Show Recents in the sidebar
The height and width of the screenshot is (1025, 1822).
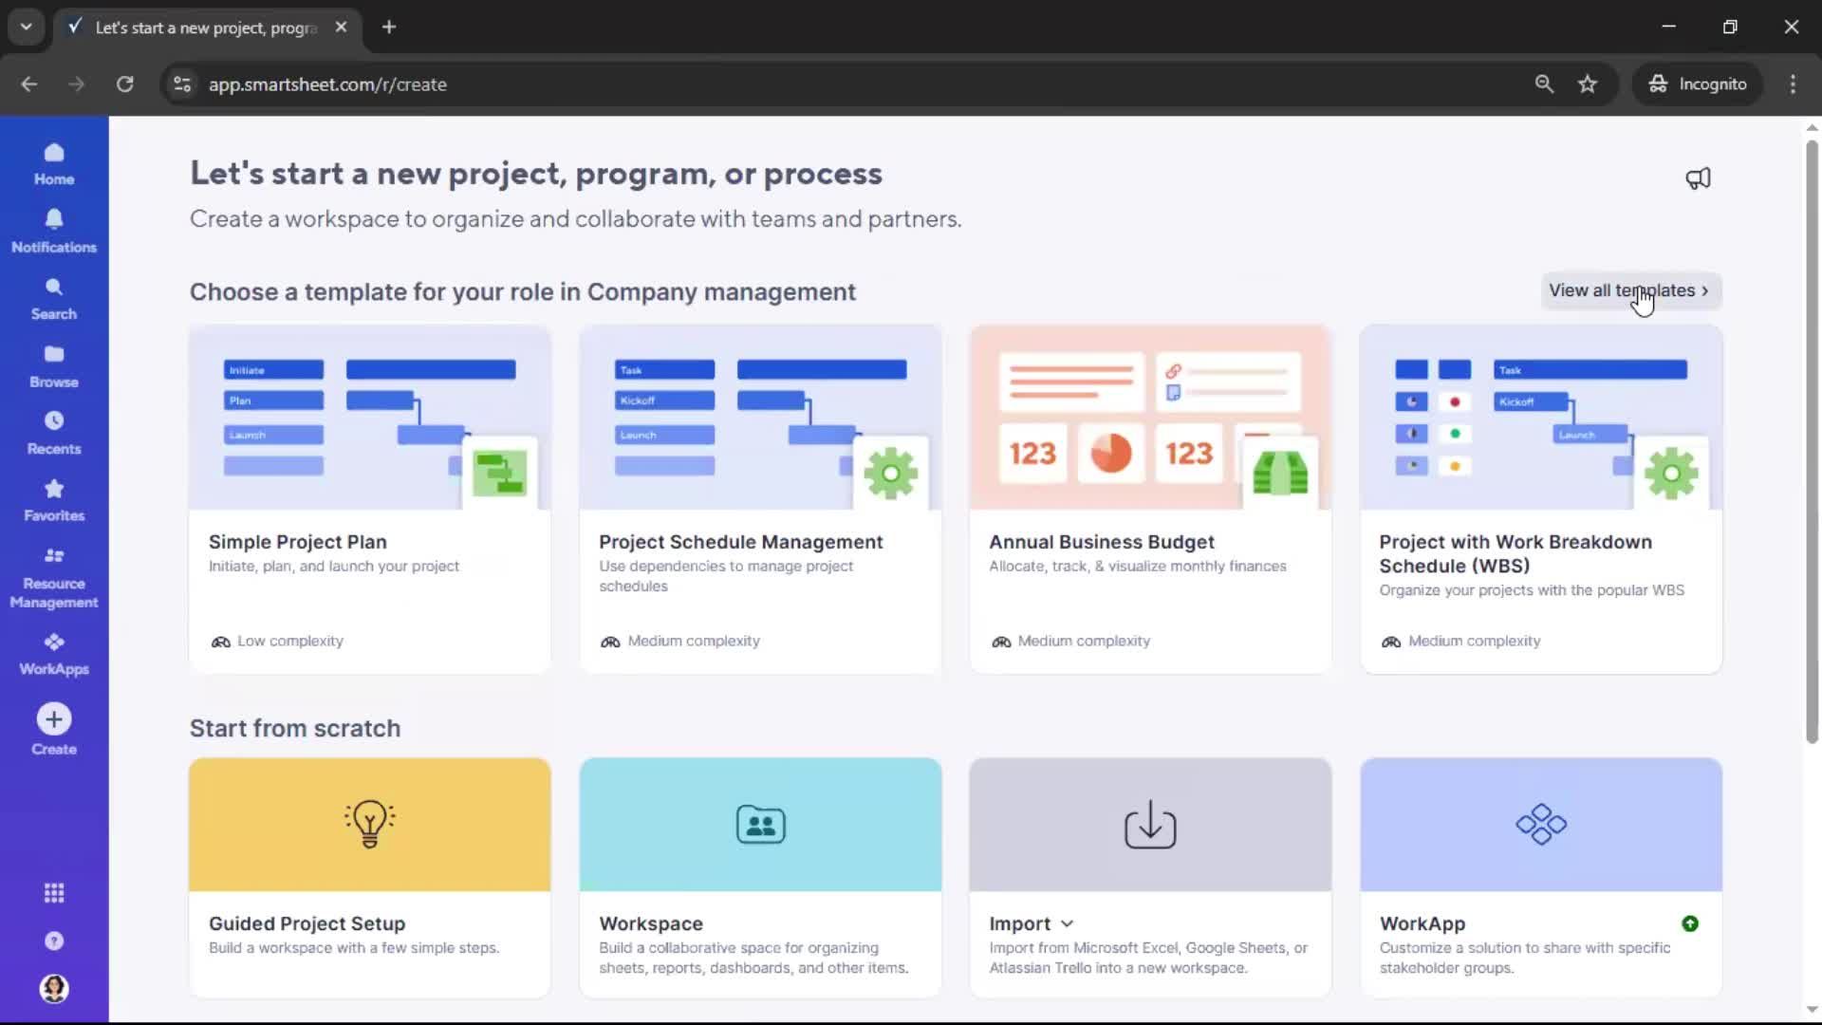pyautogui.click(x=54, y=432)
